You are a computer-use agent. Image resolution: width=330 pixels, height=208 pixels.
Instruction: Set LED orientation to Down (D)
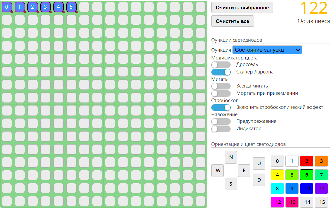pyautogui.click(x=259, y=180)
